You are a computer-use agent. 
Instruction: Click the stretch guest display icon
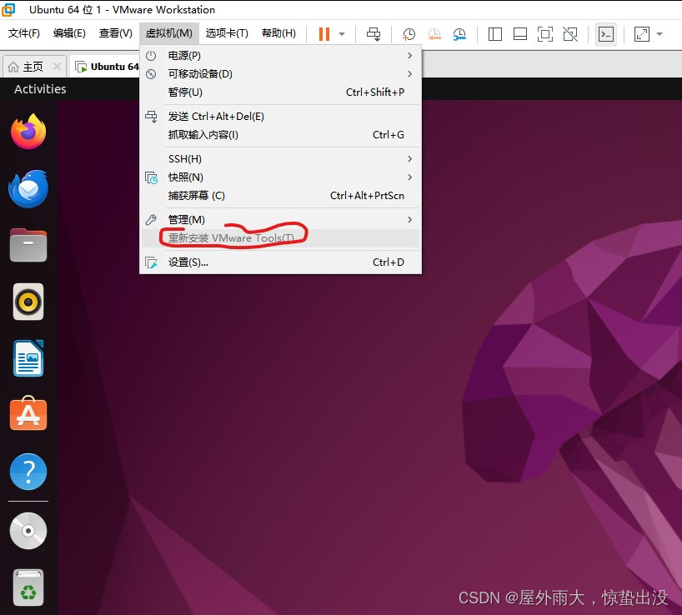(642, 34)
